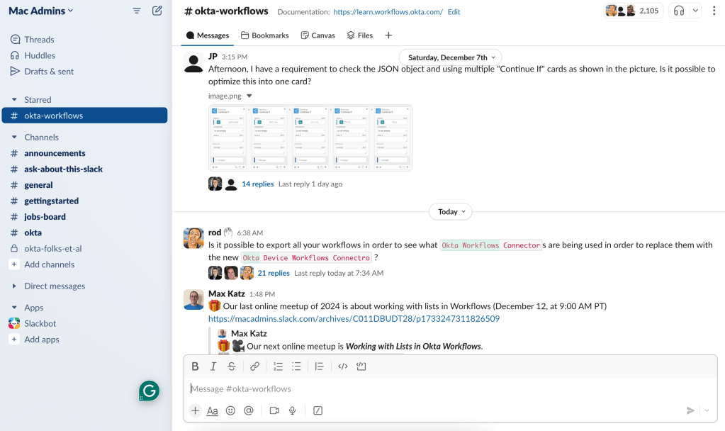Viewport: 725px width, 431px height.
Task: Open the Mac Admins workspace menu
Action: pyautogui.click(x=41, y=11)
